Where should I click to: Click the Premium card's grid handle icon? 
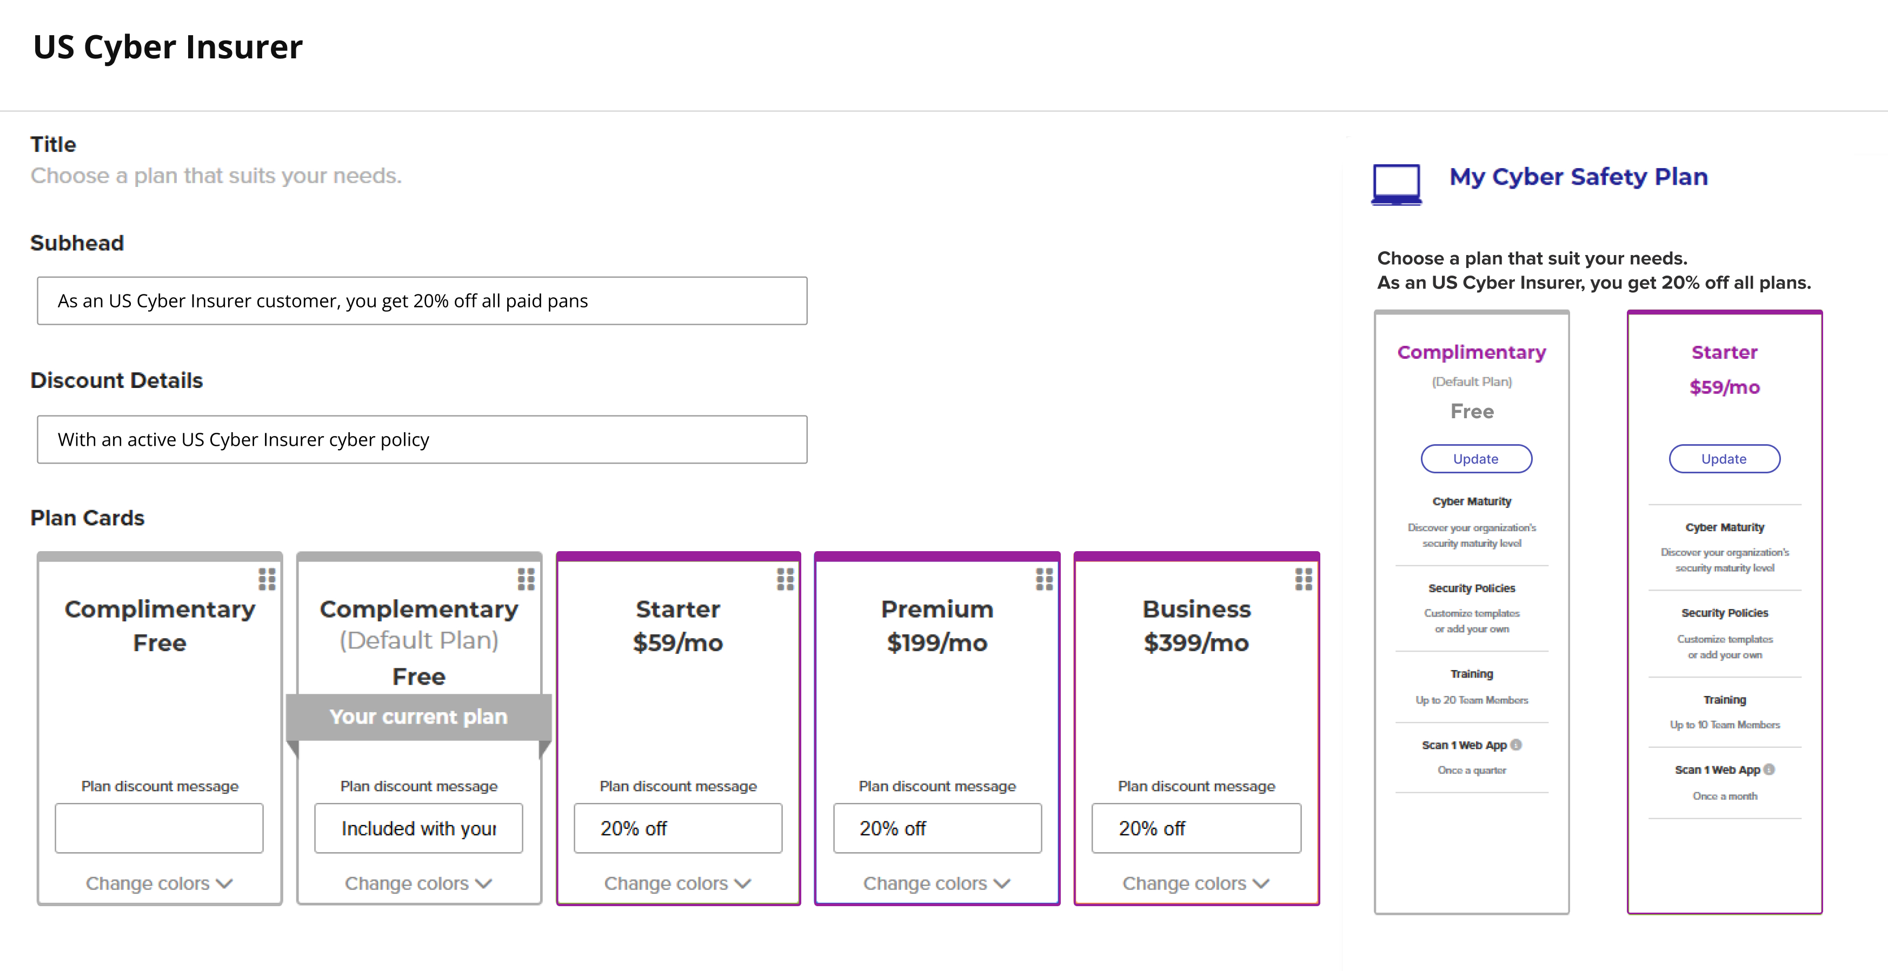[x=1043, y=579]
